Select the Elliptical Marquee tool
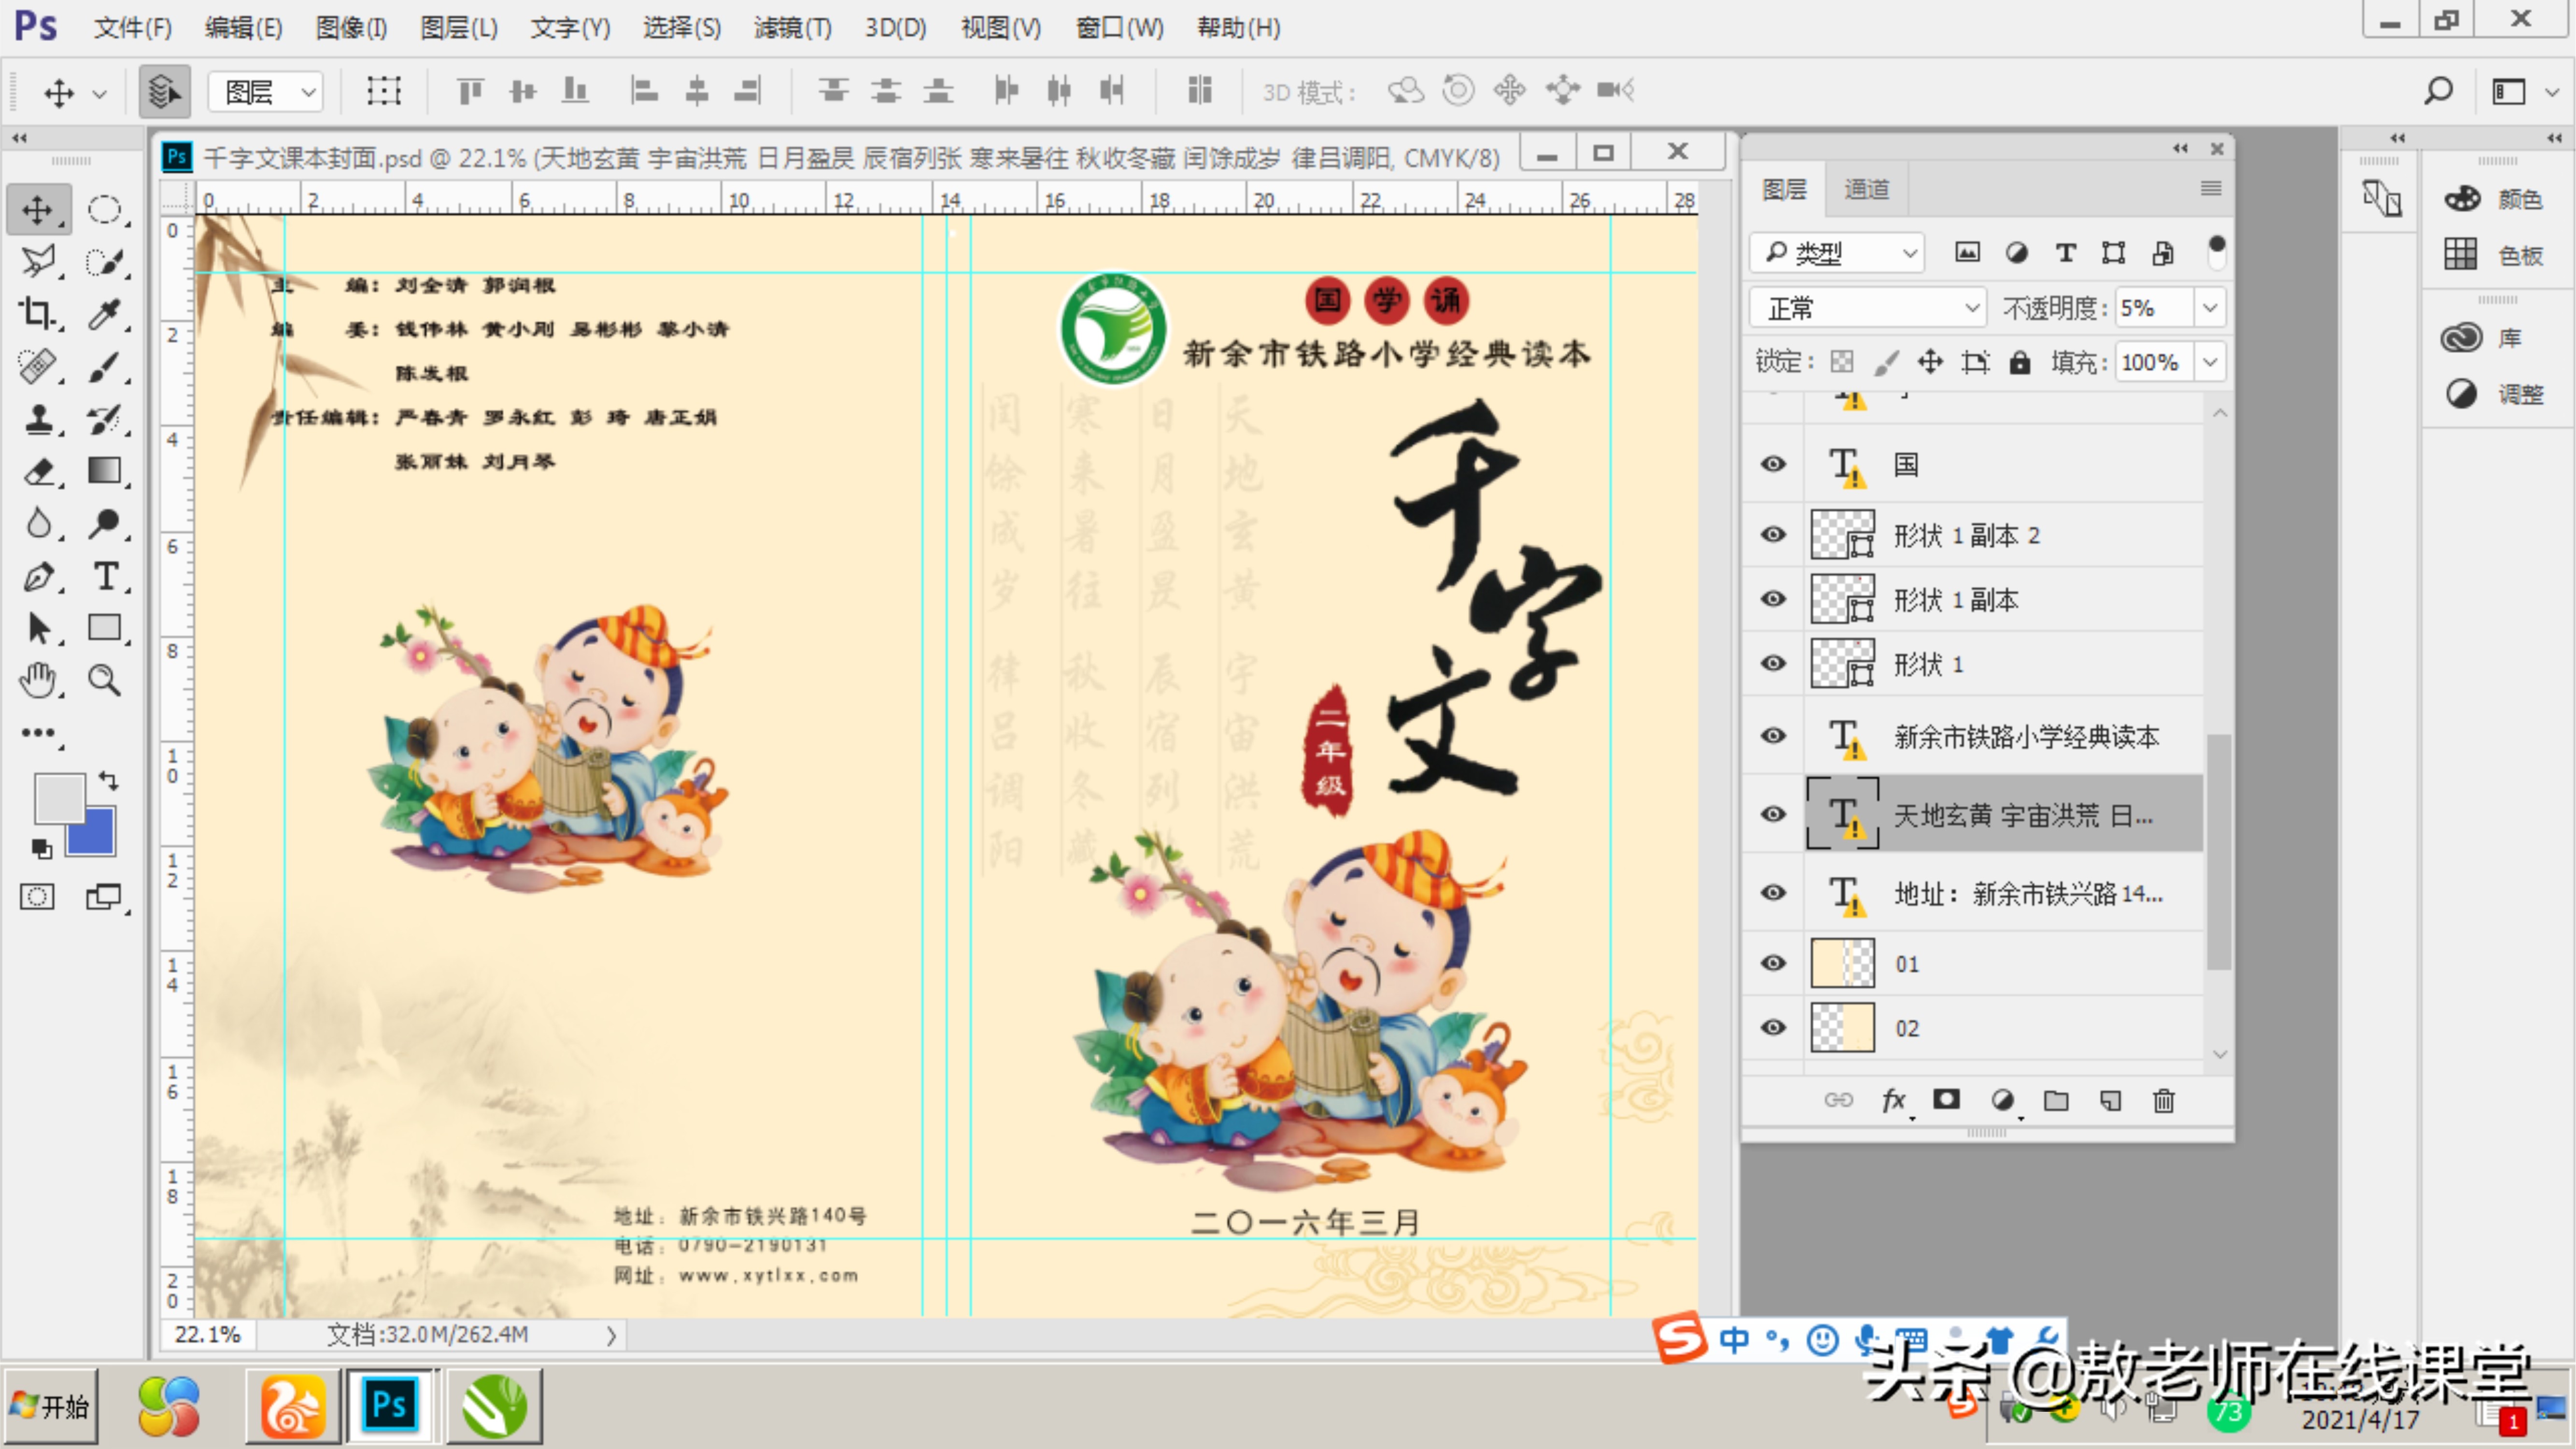Screen dimensions: 2576x1449 104,210
